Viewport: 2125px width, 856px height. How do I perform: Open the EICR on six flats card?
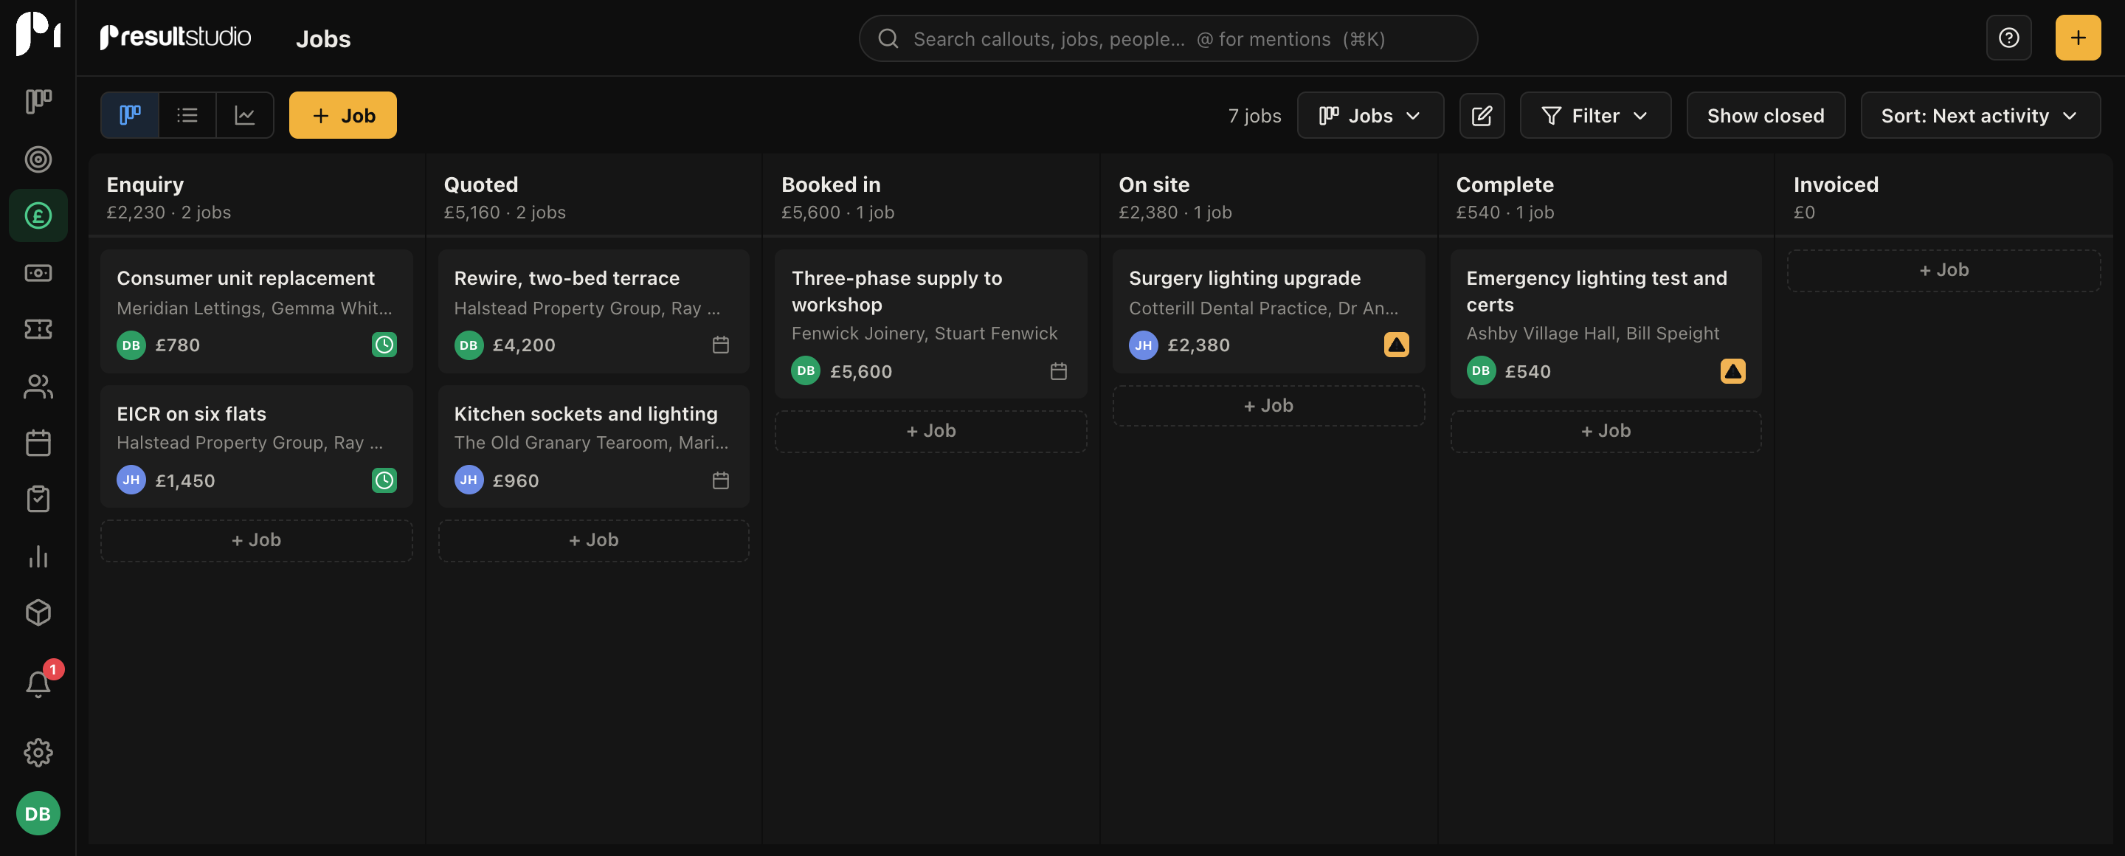tap(257, 446)
